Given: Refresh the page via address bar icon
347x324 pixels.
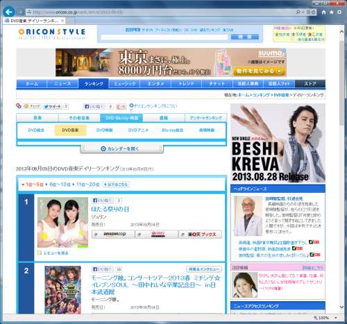Looking at the screenshot, I should 314,12.
